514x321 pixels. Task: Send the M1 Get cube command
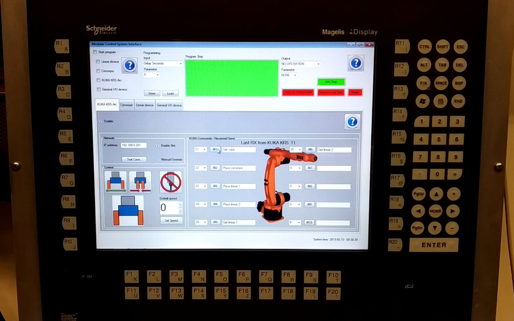click(214, 149)
